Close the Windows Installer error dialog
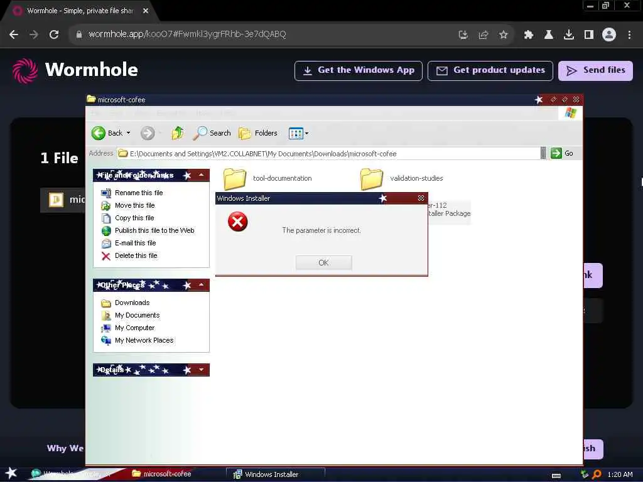 [x=421, y=198]
